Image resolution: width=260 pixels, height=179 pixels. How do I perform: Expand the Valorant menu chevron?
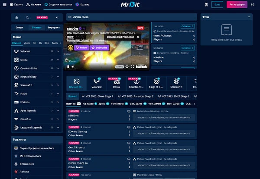coord(58,51)
